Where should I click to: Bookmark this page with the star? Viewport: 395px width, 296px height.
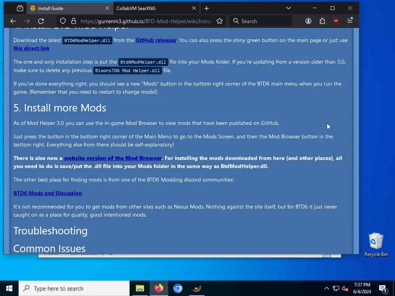[219, 21]
